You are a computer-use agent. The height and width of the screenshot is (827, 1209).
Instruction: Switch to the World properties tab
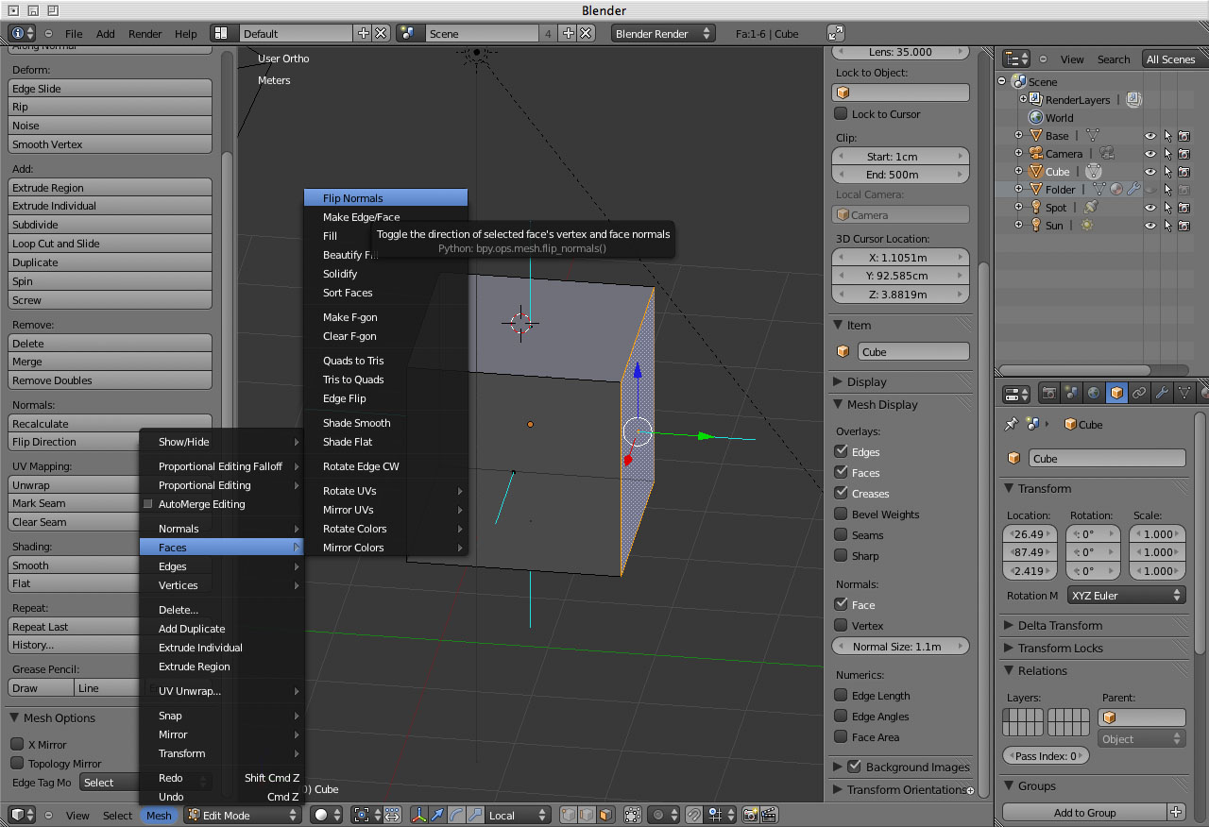1094,393
